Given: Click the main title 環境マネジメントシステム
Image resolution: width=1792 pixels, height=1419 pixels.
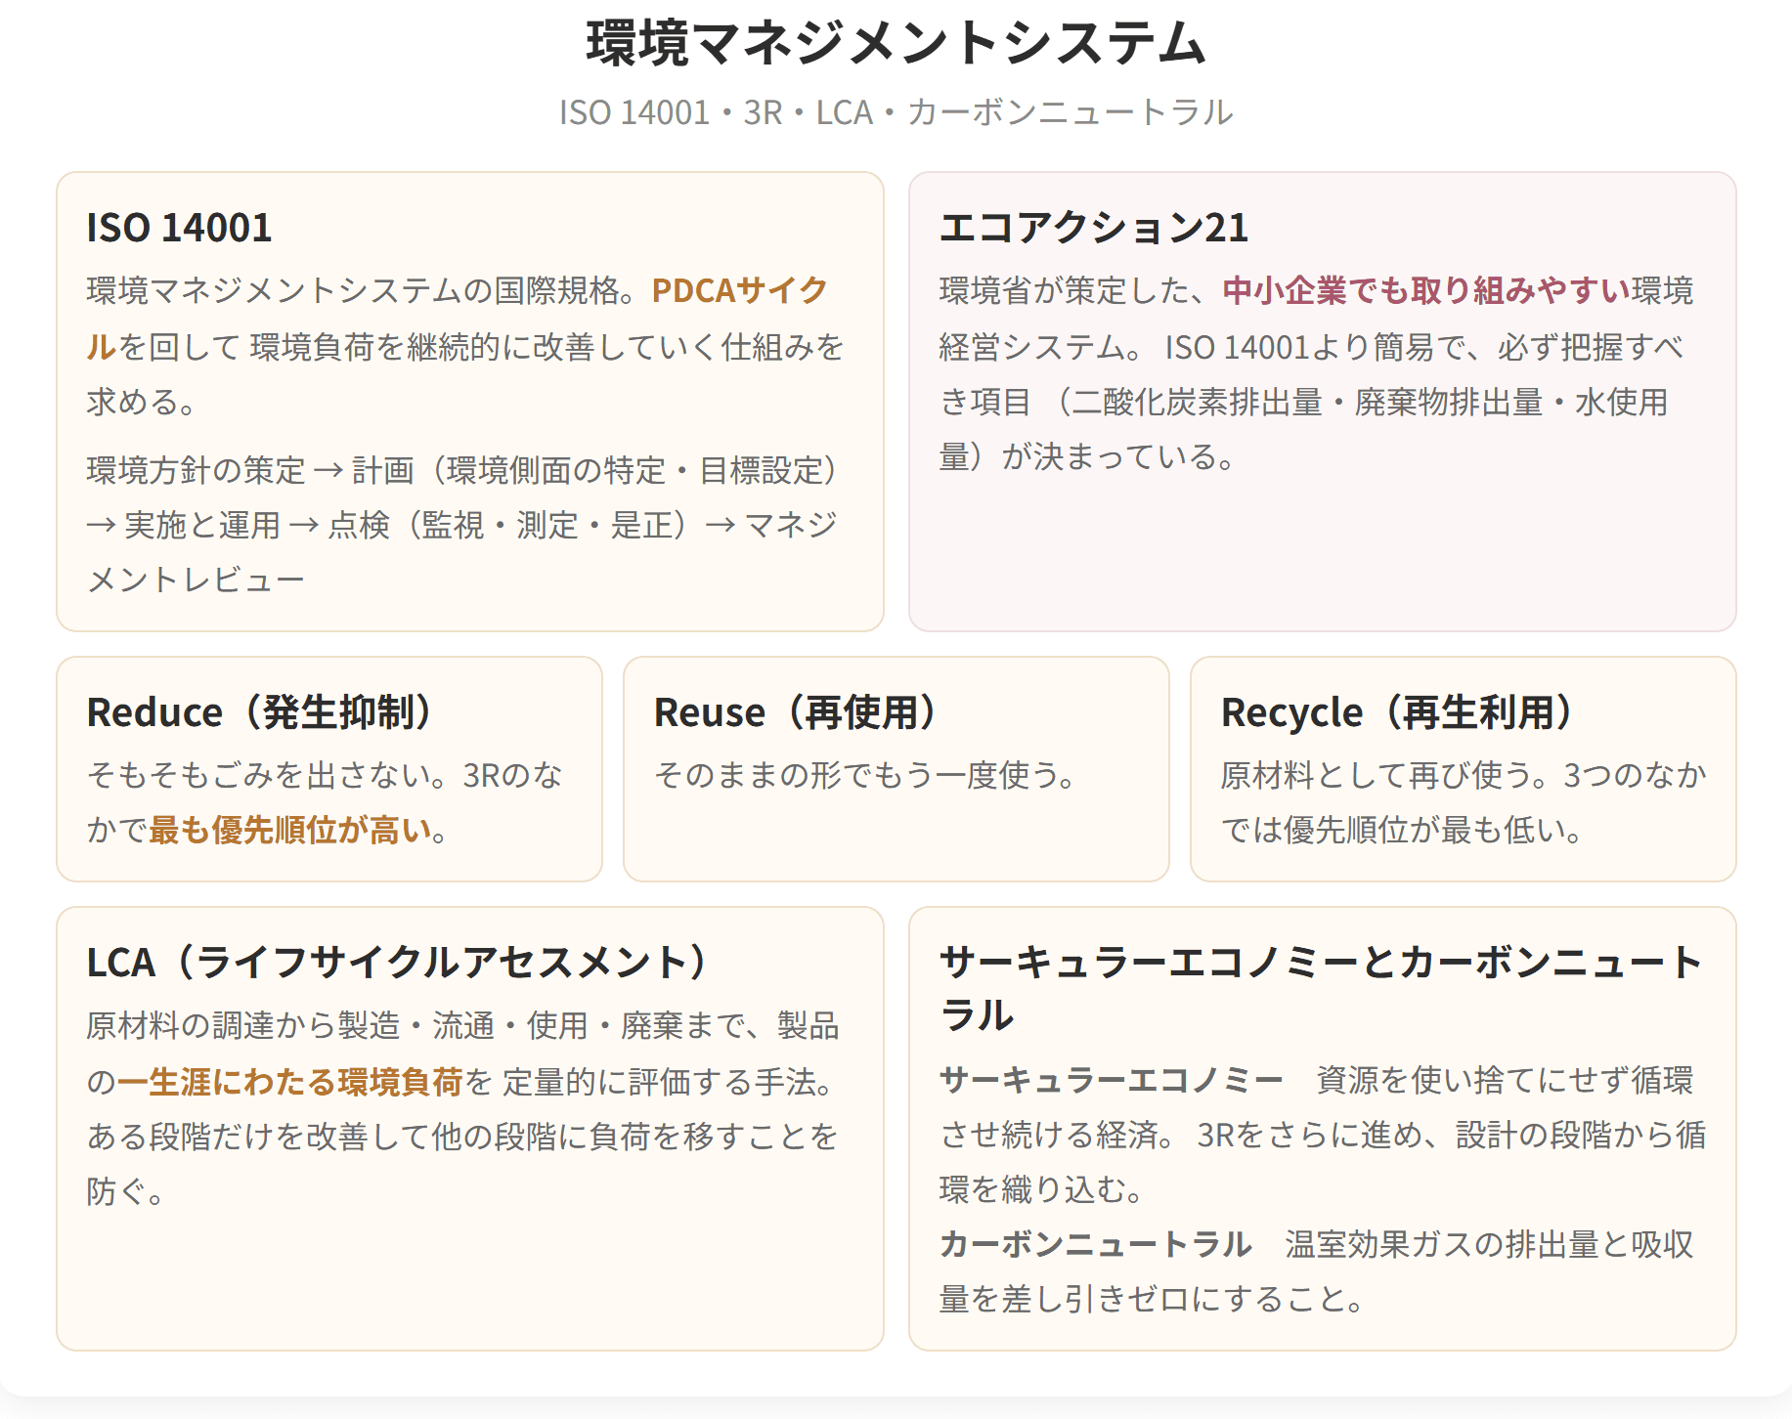Looking at the screenshot, I should click(x=896, y=43).
